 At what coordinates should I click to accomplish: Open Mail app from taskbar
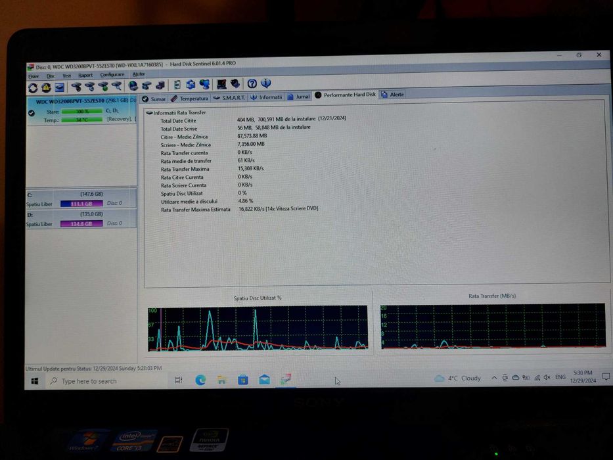point(265,379)
